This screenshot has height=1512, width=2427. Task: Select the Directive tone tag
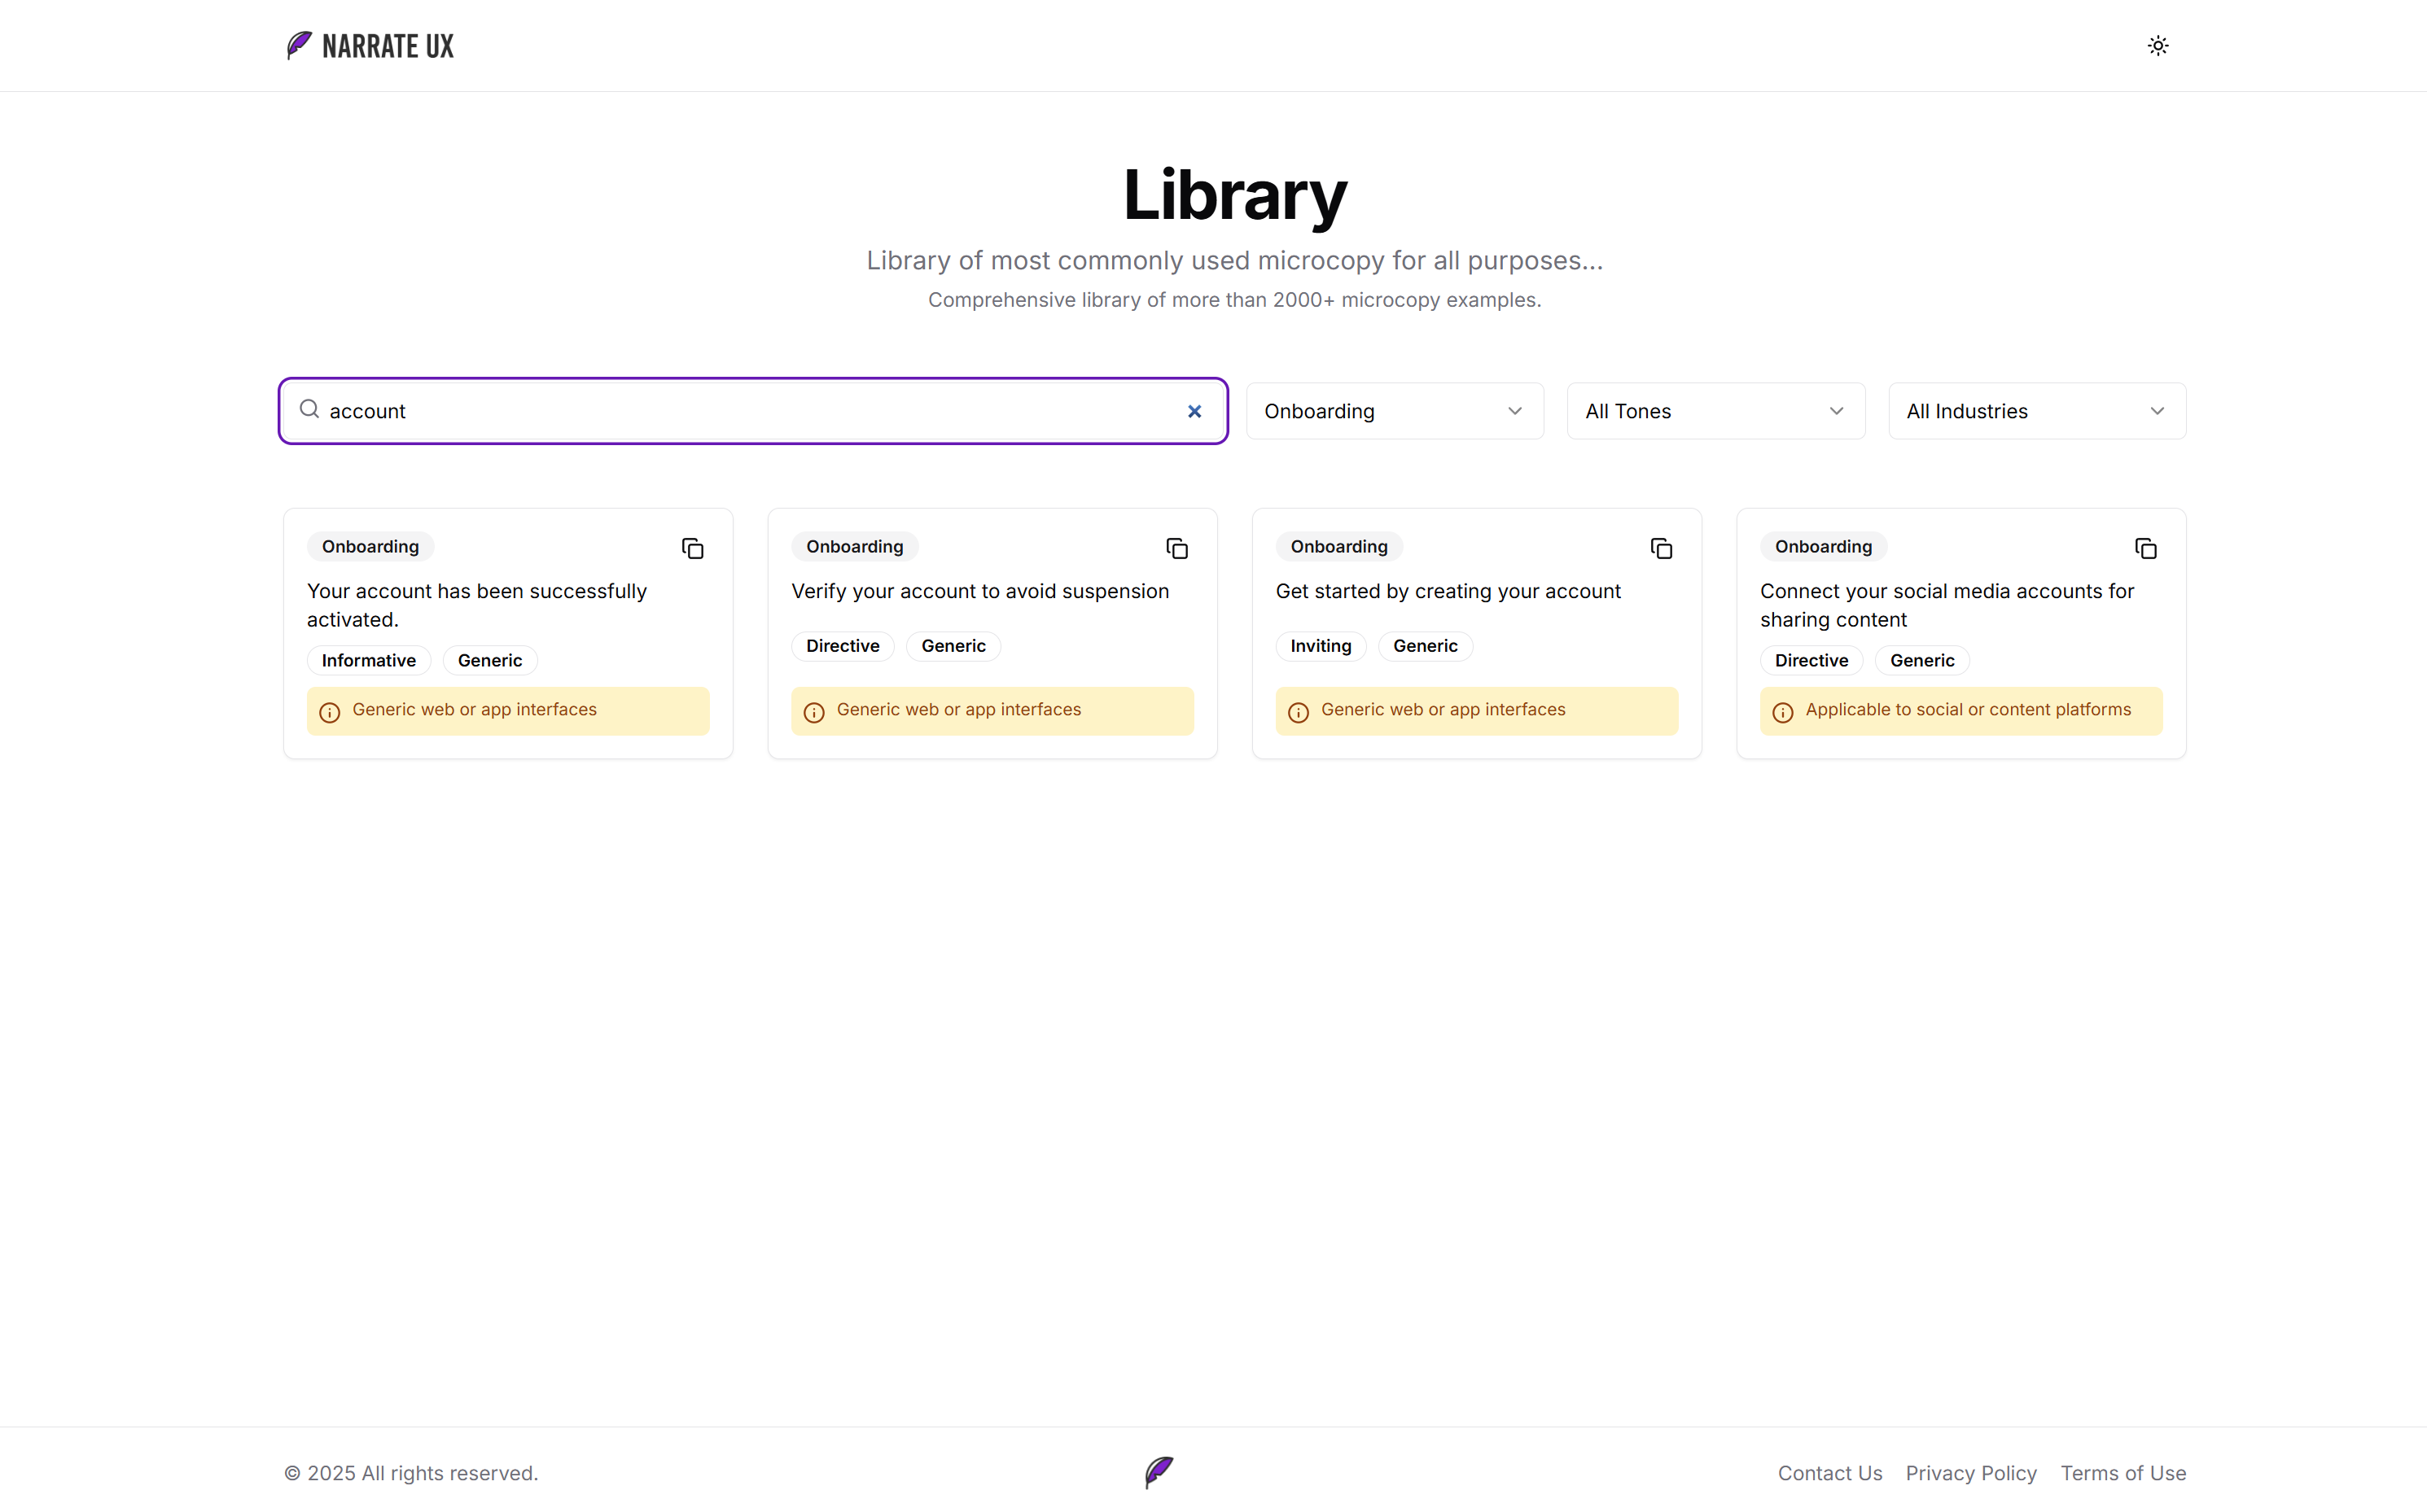843,645
